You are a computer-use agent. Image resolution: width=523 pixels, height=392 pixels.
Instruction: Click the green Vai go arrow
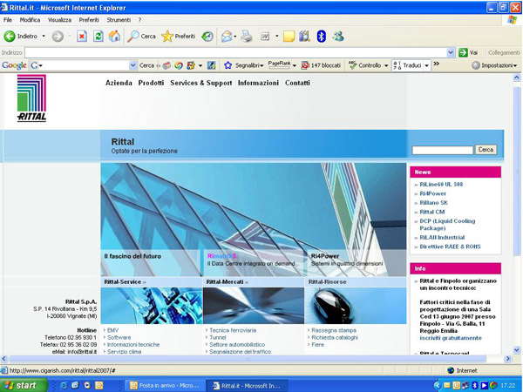coord(463,52)
